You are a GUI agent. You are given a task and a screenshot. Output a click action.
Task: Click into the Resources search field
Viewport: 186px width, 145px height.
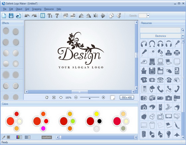[160, 30]
